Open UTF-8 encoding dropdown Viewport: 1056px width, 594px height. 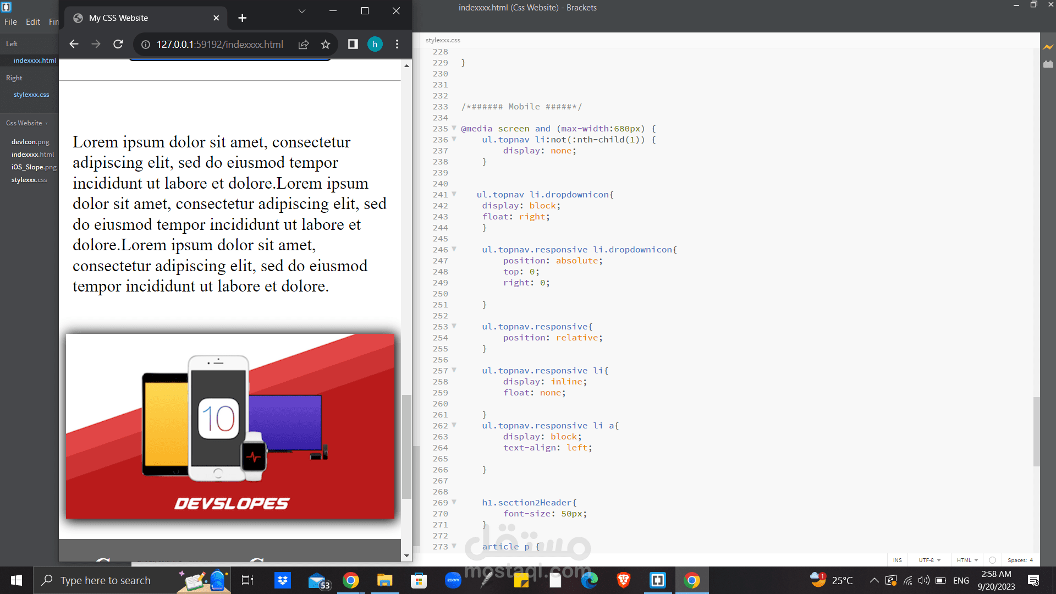pos(930,560)
